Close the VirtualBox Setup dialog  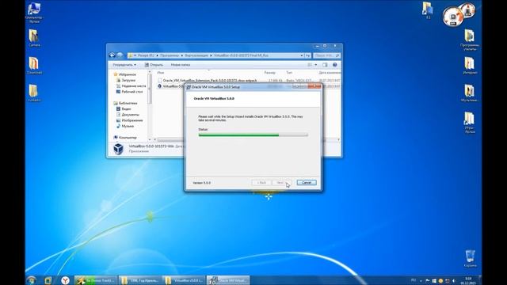pyautogui.click(x=314, y=86)
